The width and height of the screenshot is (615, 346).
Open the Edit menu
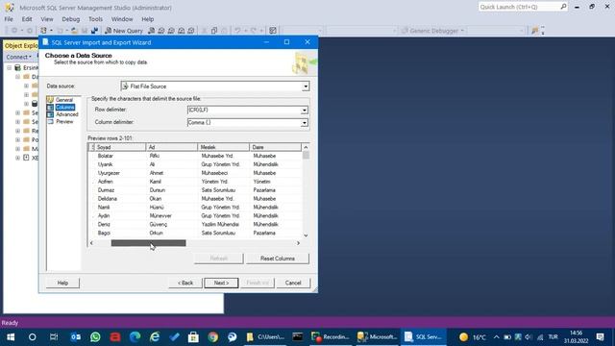(27, 19)
